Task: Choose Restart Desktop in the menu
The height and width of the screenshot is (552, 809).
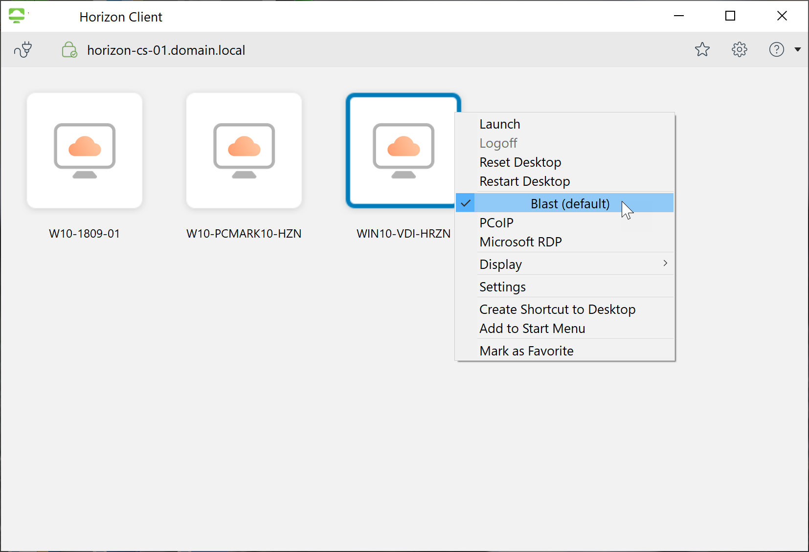Action: [524, 181]
